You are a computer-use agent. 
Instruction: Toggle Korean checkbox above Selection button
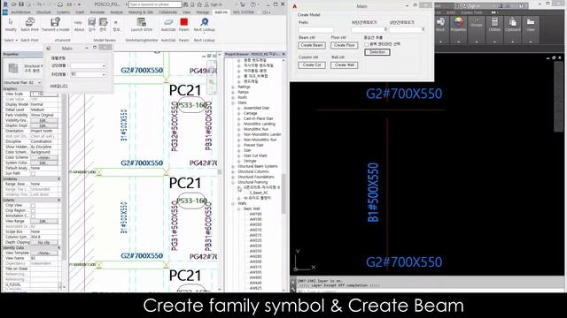[x=367, y=44]
